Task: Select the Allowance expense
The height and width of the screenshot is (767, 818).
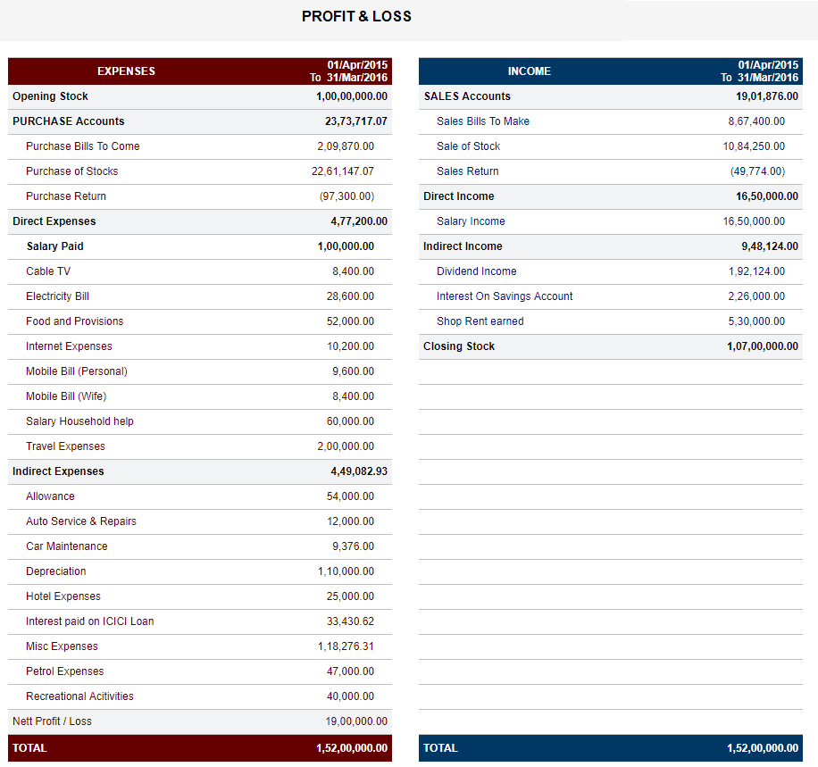Action: (50, 497)
